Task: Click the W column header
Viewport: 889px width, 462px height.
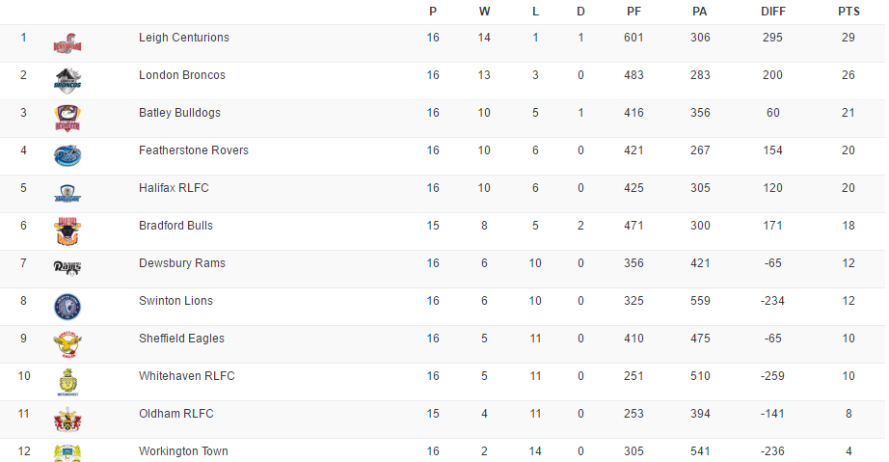Action: (484, 12)
